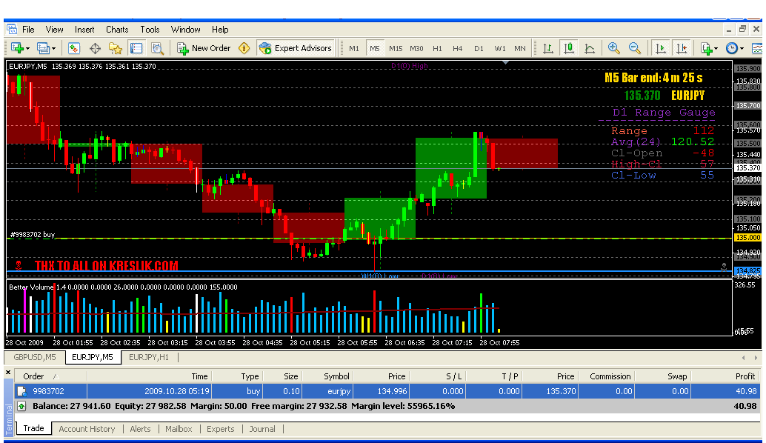Image resolution: width=766 pixels, height=443 pixels.
Task: Show the Navigator panel (folder star icon)
Action: [116, 48]
